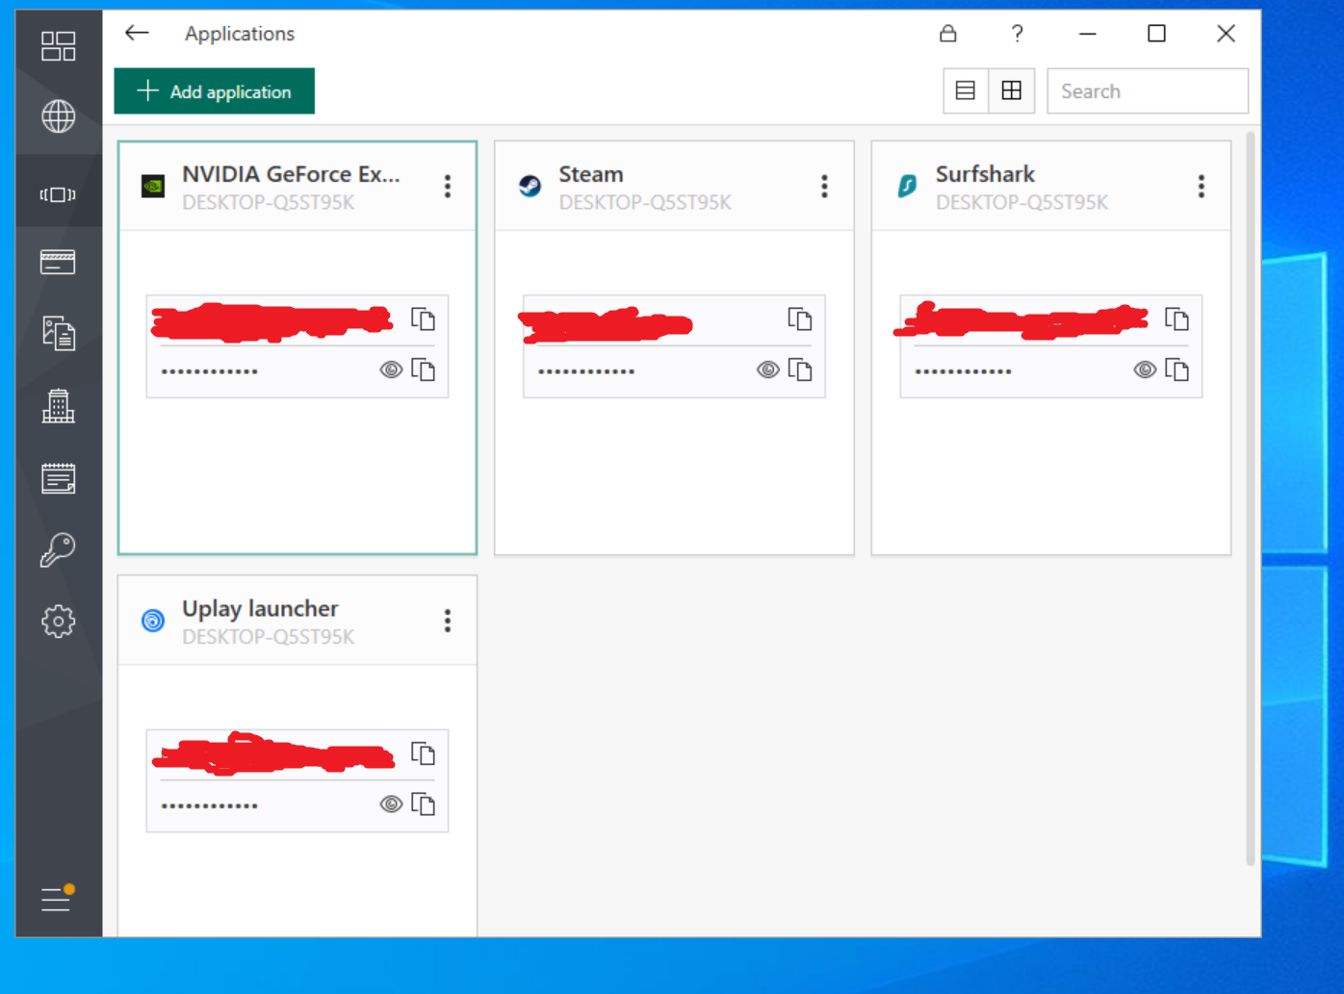Open NVIDIA GeForce card options menu
The height and width of the screenshot is (994, 1344).
[448, 186]
